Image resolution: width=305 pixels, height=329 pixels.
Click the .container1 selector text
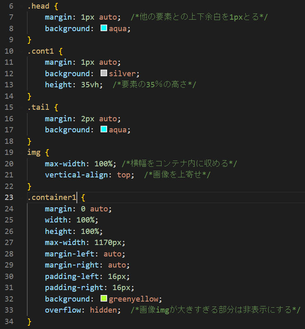52,197
